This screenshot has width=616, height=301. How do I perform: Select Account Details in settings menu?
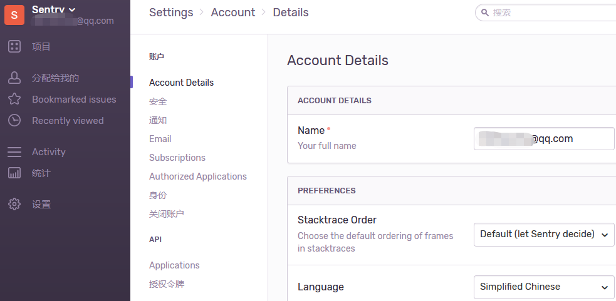coord(182,83)
